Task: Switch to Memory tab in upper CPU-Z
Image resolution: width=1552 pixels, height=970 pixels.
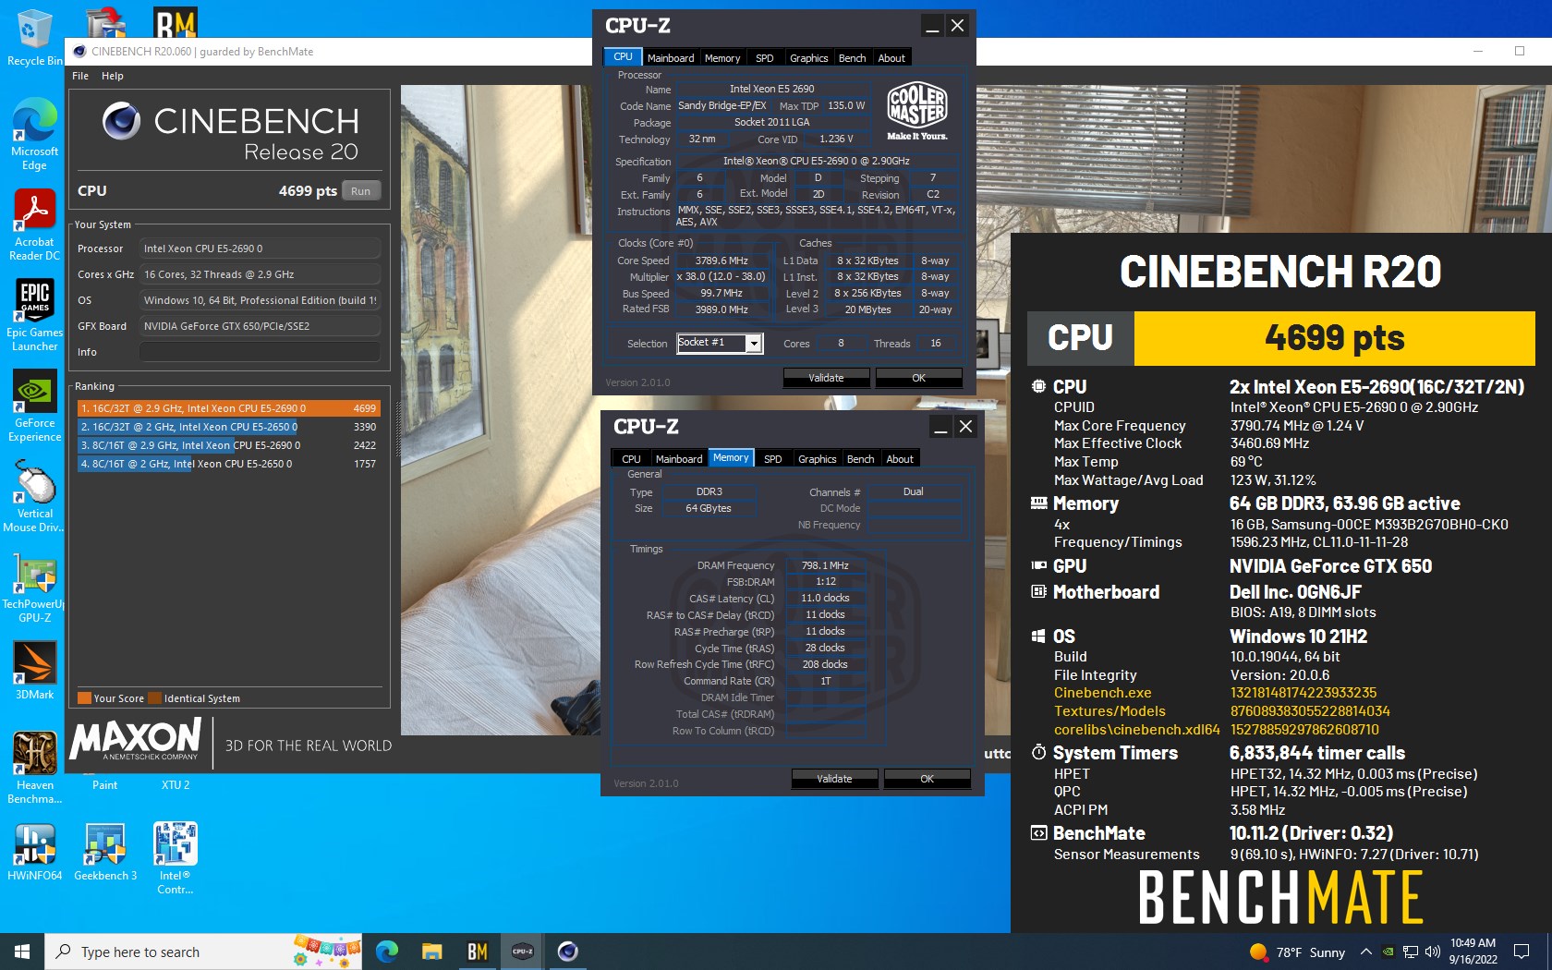Action: click(722, 57)
